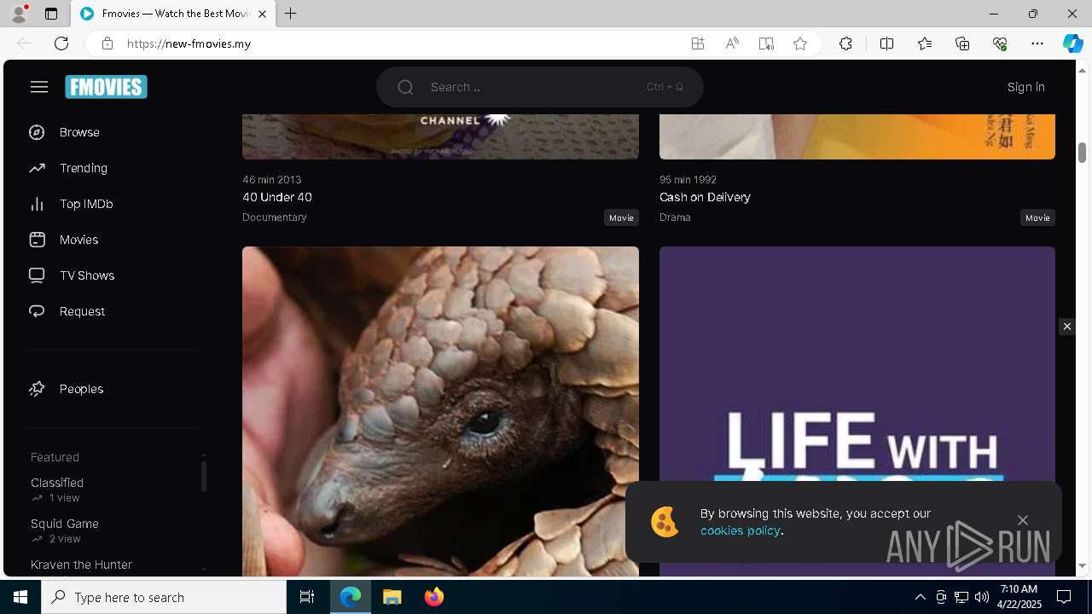This screenshot has width=1092, height=614.
Task: Click the Peoples star icon
Action: (x=37, y=389)
